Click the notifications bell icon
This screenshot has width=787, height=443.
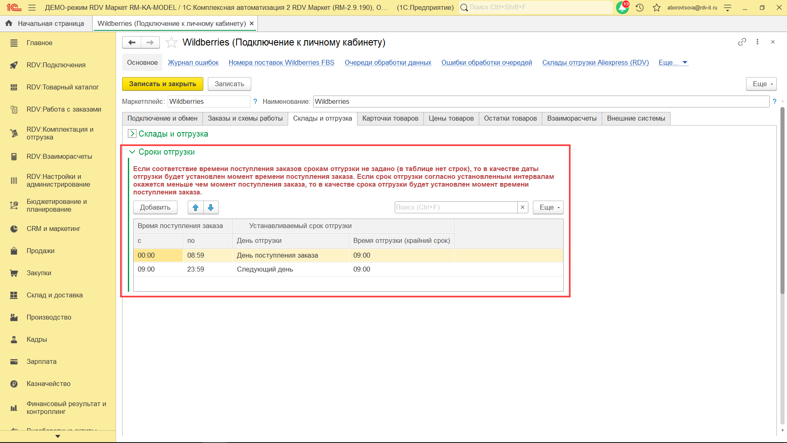click(x=622, y=7)
